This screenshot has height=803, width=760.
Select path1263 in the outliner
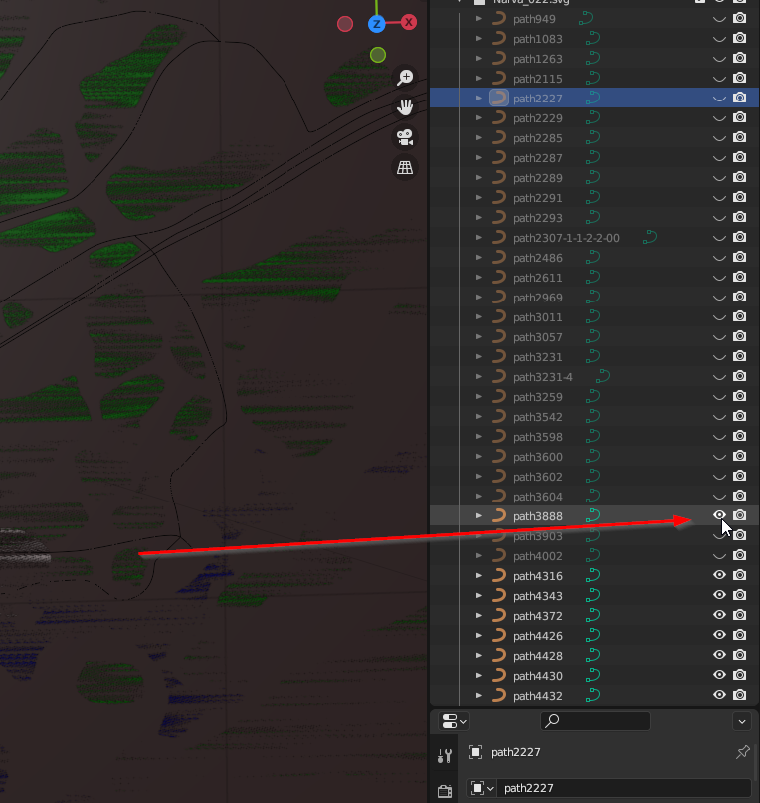tap(538, 59)
